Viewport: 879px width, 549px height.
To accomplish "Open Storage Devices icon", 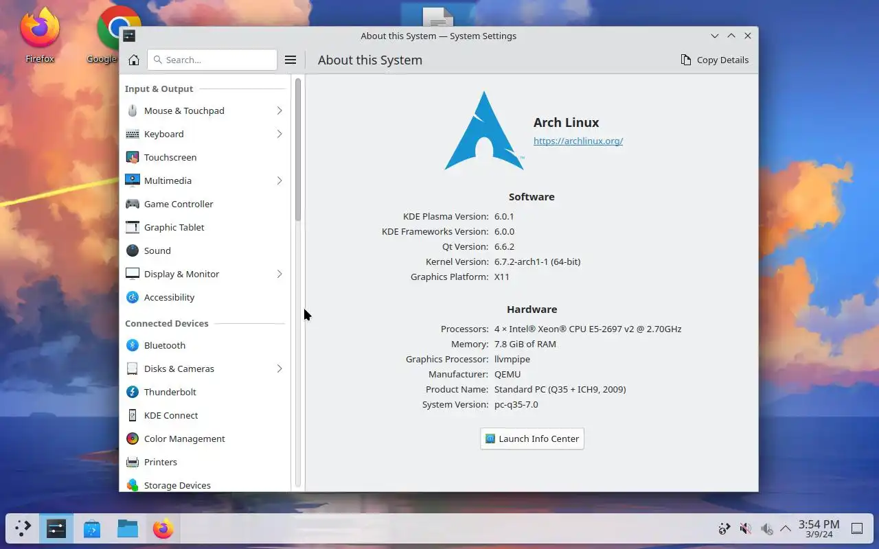I will (133, 485).
